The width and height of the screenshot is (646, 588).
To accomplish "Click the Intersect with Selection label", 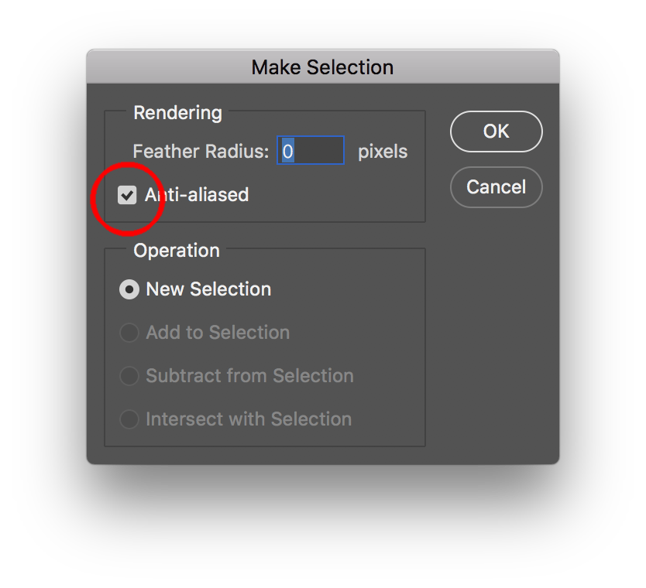I will coord(249,419).
